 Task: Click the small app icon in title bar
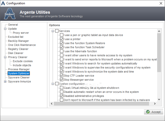tap(3, 3)
